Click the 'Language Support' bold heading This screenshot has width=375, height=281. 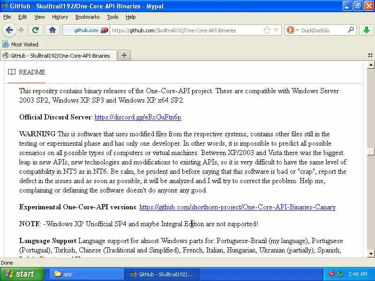coord(48,241)
